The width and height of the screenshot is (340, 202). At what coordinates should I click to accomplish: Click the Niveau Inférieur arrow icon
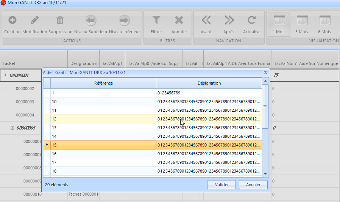(125, 20)
